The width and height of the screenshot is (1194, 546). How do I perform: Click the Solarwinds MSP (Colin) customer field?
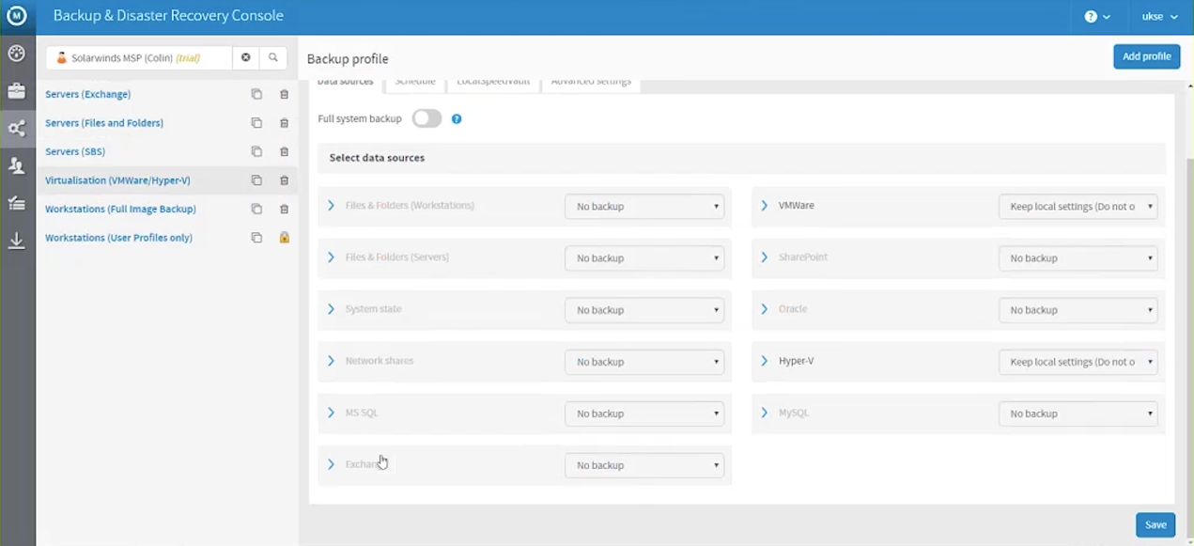click(139, 57)
